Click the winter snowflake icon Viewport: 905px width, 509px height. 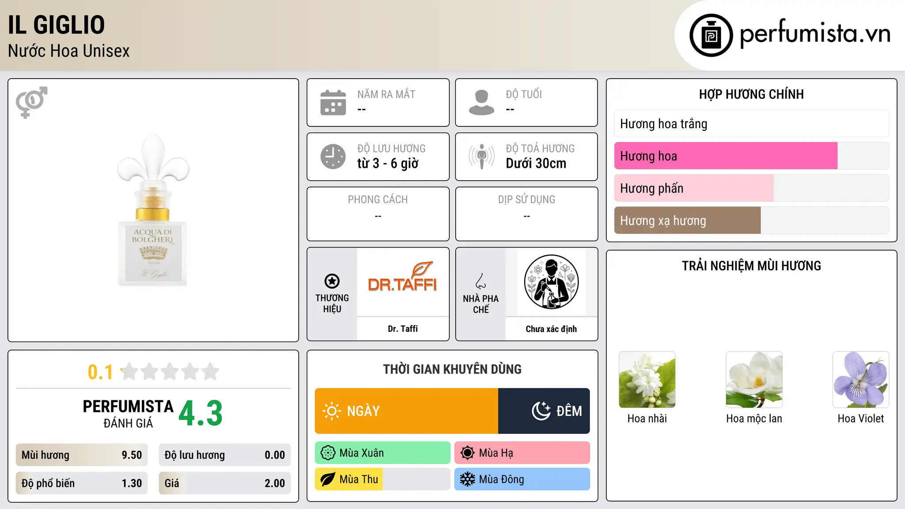[468, 479]
